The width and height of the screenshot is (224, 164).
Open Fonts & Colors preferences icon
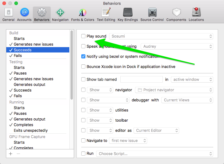[82, 13]
